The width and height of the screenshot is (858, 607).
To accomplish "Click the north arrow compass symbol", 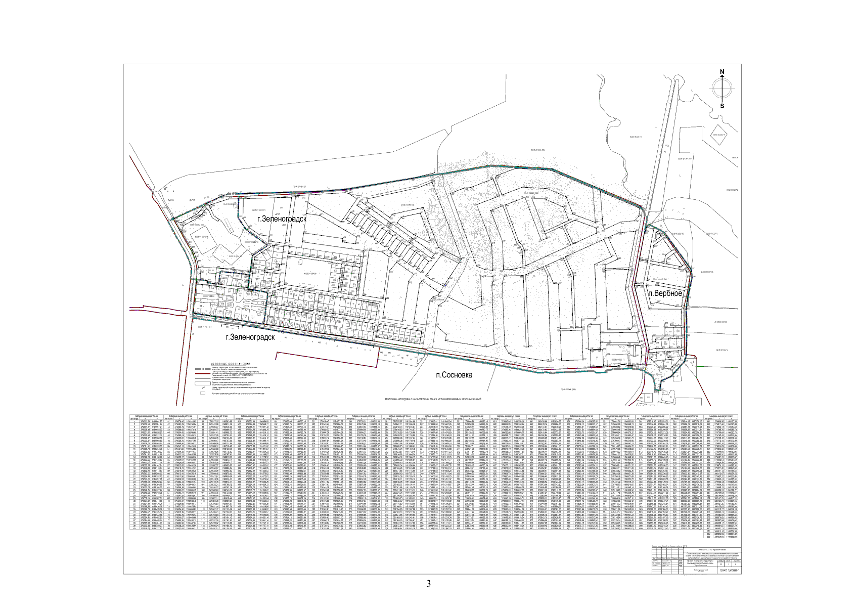I will [x=721, y=89].
